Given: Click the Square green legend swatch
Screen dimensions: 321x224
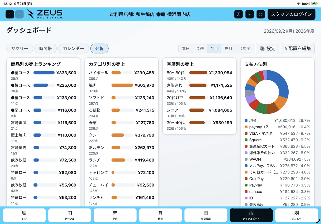Looking at the screenshot, I should click(x=246, y=140).
